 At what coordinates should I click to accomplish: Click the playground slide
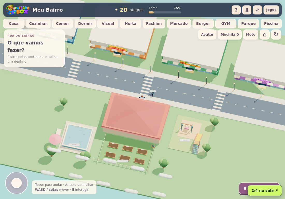tap(197, 144)
